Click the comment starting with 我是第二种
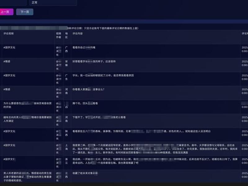248x186 pixels. [155, 149]
